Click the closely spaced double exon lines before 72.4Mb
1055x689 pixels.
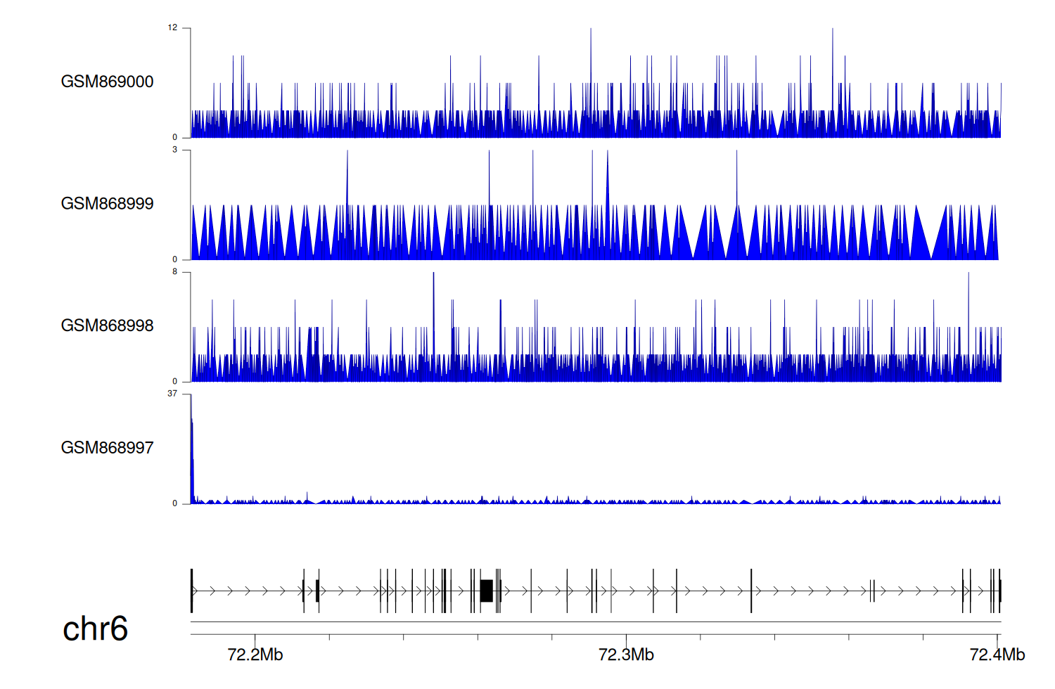[x=872, y=591]
